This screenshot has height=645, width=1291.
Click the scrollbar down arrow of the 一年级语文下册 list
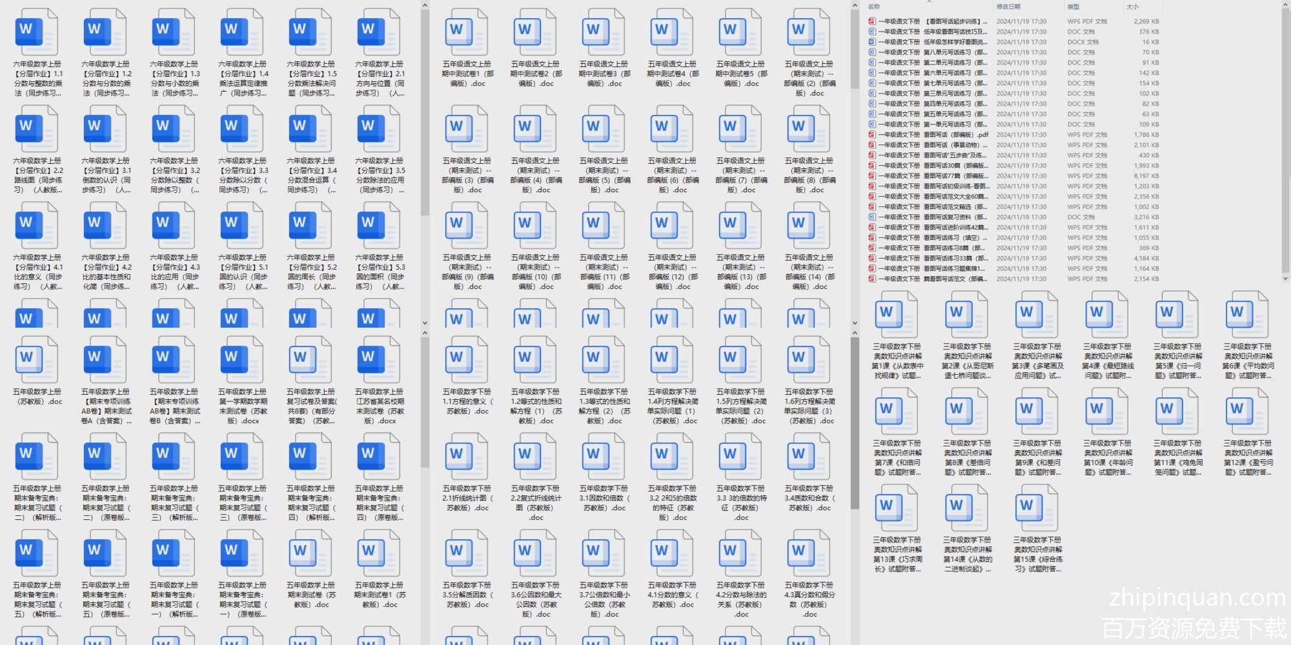click(1285, 279)
